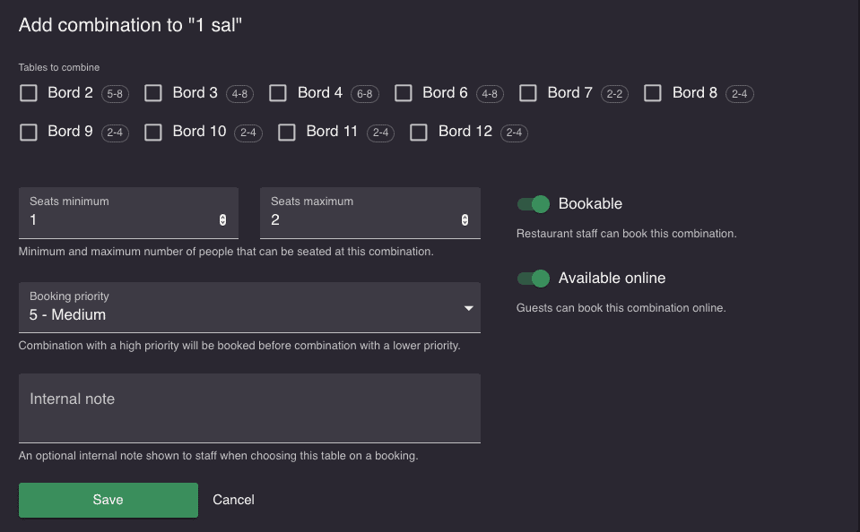860x532 pixels.
Task: Open the Booking priority dropdown
Action: [249, 307]
